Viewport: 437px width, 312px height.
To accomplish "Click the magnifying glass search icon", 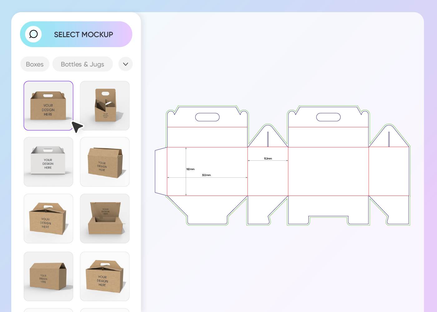I will pos(33,34).
